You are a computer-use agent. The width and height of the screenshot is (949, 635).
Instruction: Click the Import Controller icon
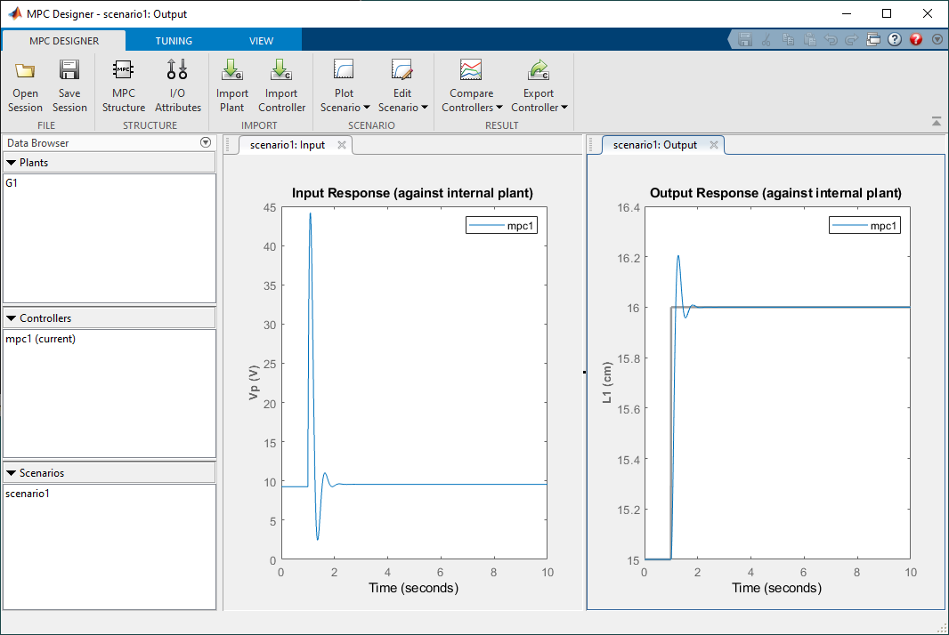point(281,71)
